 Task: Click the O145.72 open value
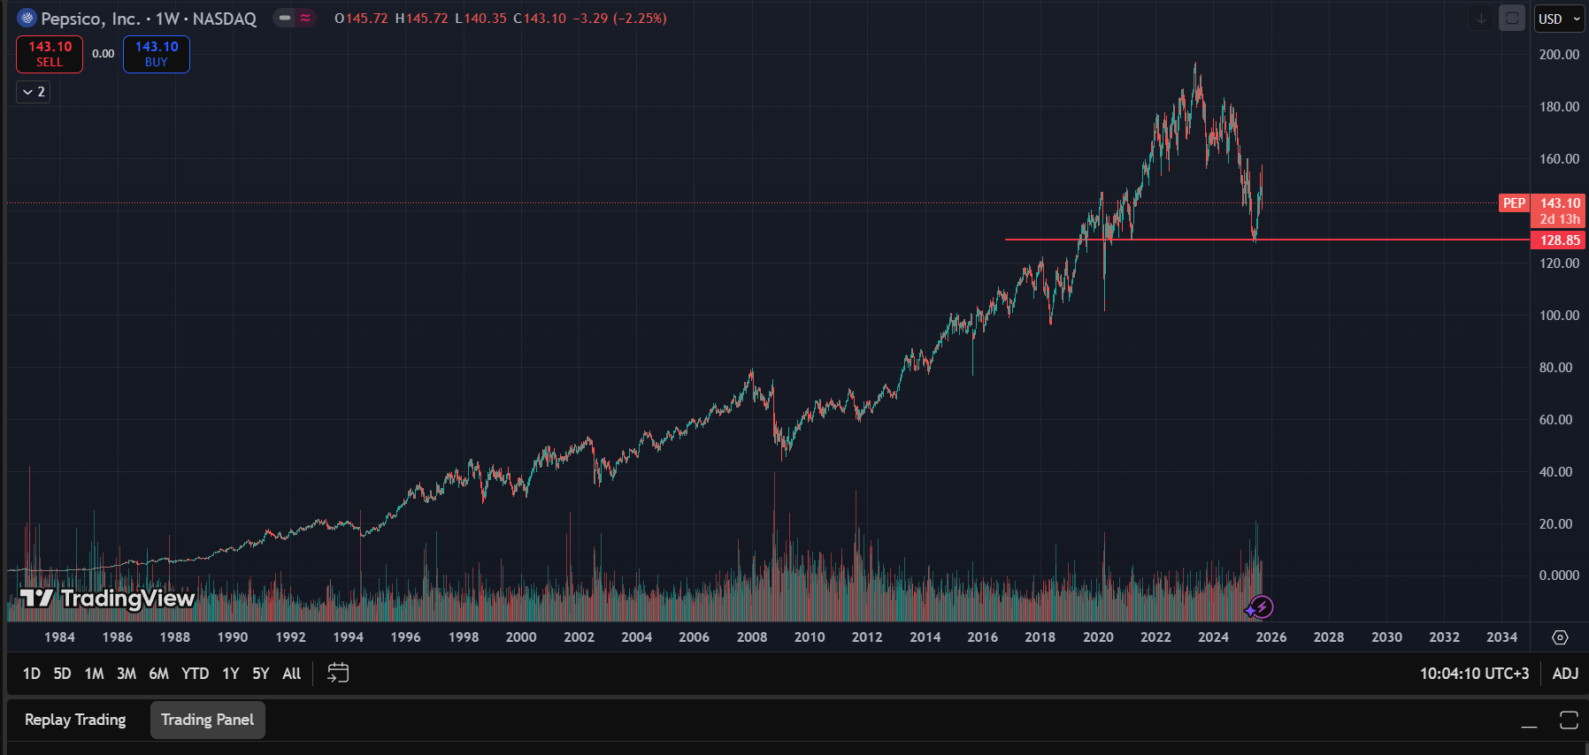tap(361, 19)
